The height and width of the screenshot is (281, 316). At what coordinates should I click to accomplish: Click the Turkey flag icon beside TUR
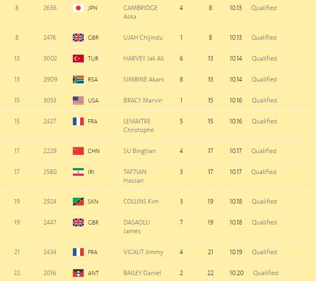point(78,58)
